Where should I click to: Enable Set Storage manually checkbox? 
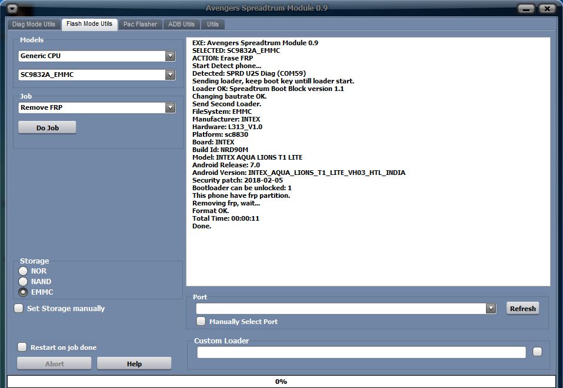point(18,308)
